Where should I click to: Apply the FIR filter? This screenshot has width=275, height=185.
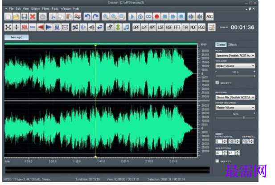pos(185,27)
